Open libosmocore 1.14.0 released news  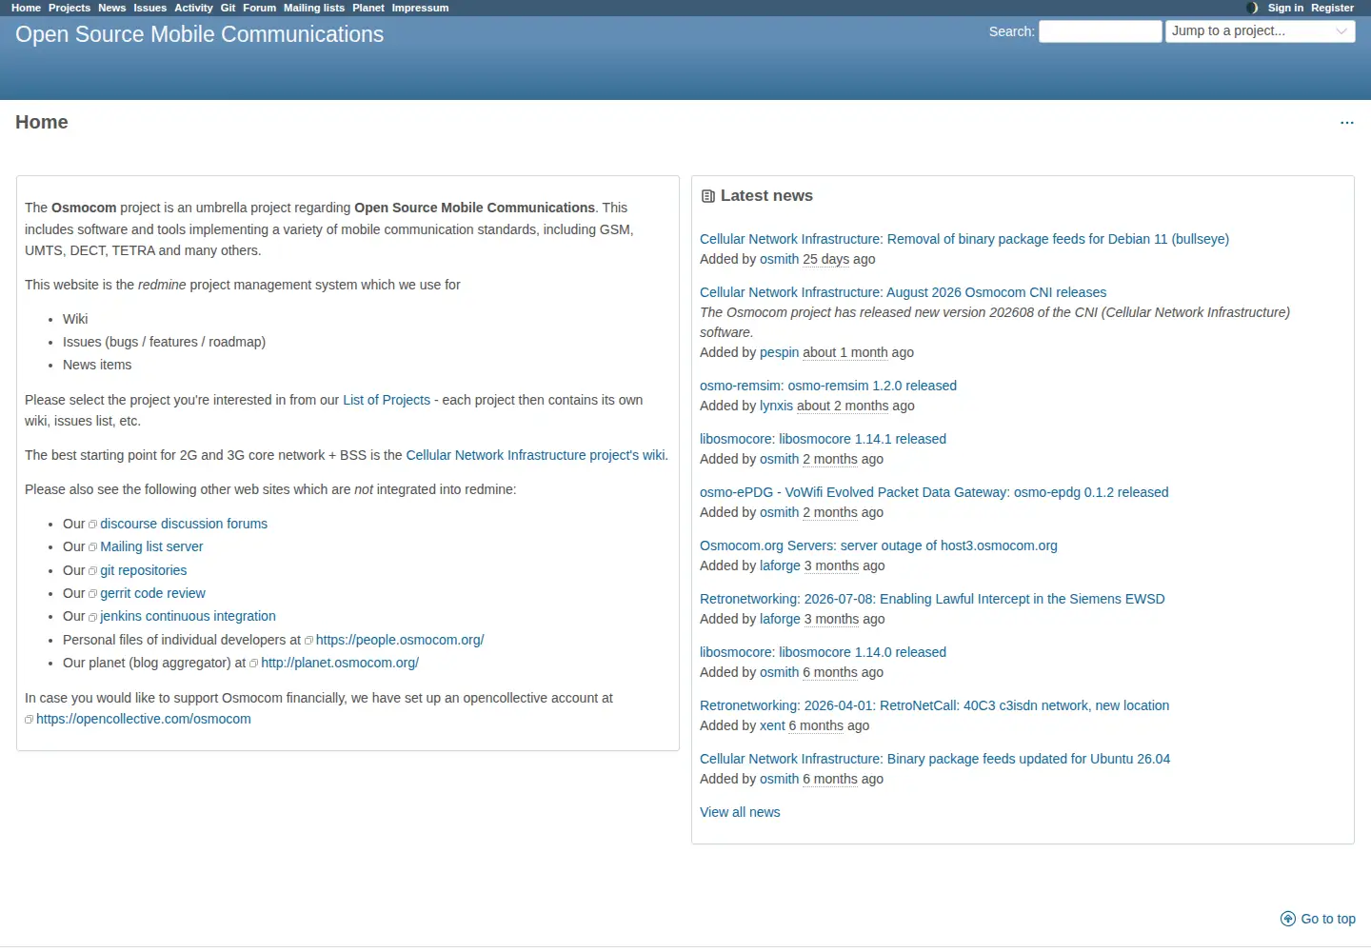[823, 652]
